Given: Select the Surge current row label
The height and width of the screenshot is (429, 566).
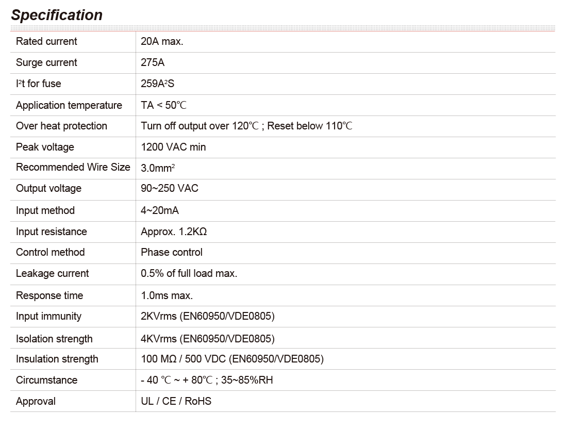Looking at the screenshot, I should (46, 62).
